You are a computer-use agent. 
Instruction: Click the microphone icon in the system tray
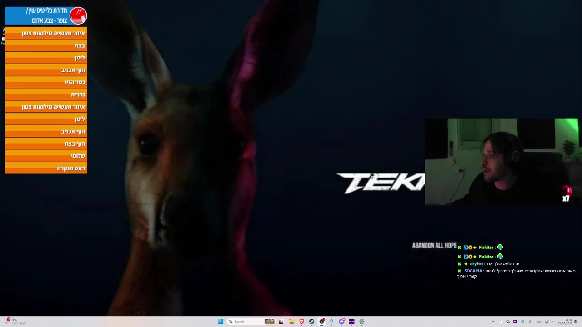[530, 322]
